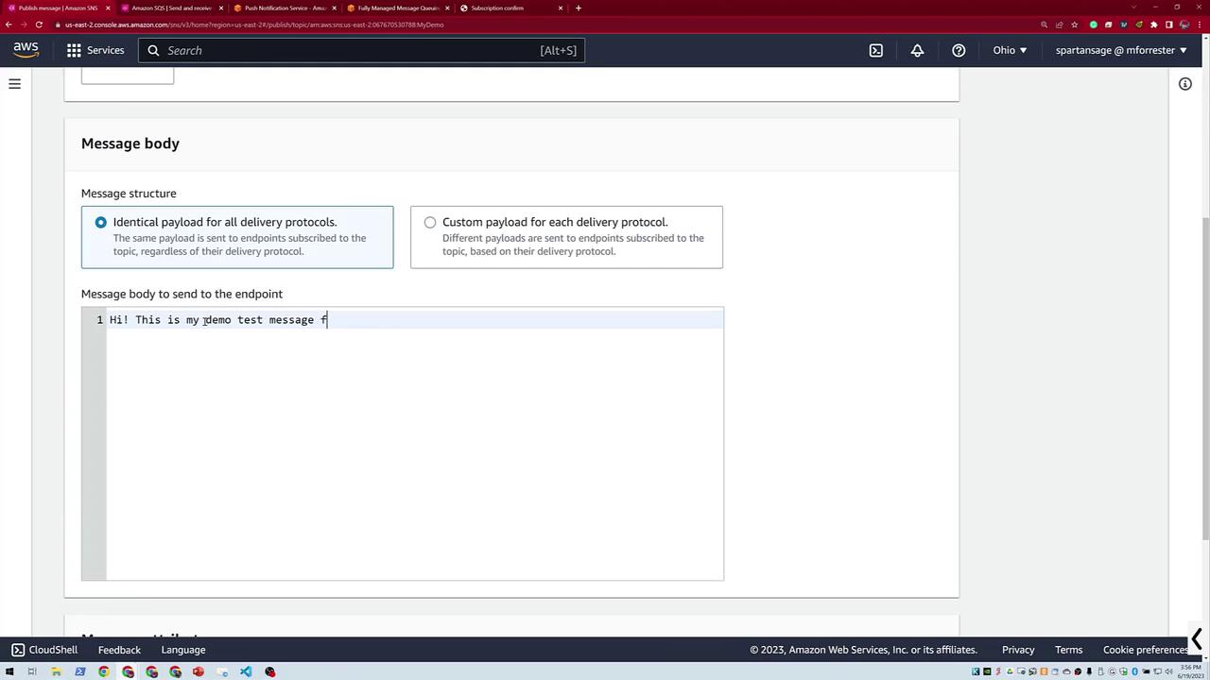Expand the left navigation hamburger menu

(x=14, y=84)
